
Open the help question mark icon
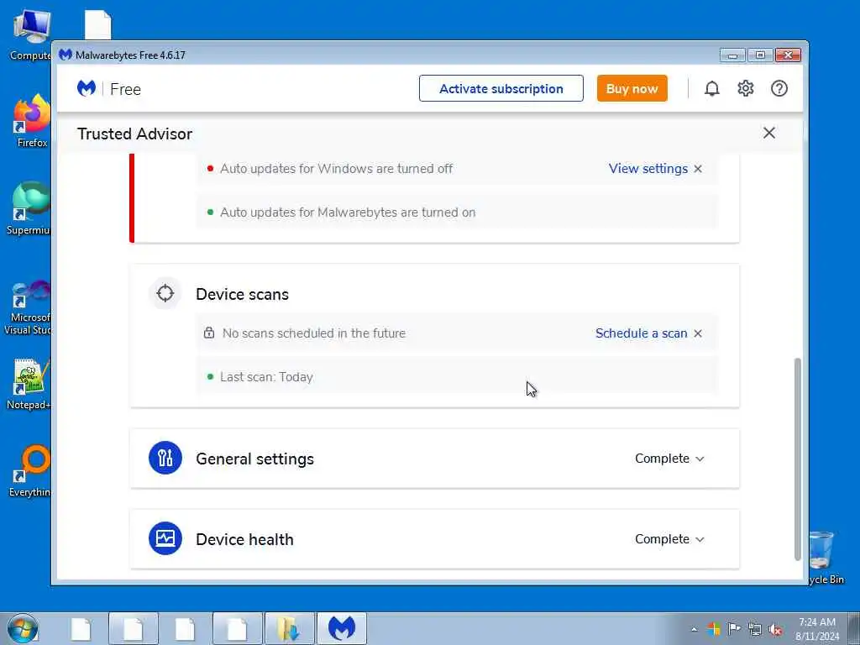coord(779,88)
